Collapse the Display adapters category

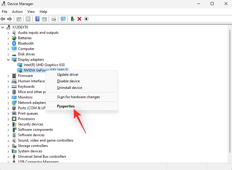pos(8,60)
